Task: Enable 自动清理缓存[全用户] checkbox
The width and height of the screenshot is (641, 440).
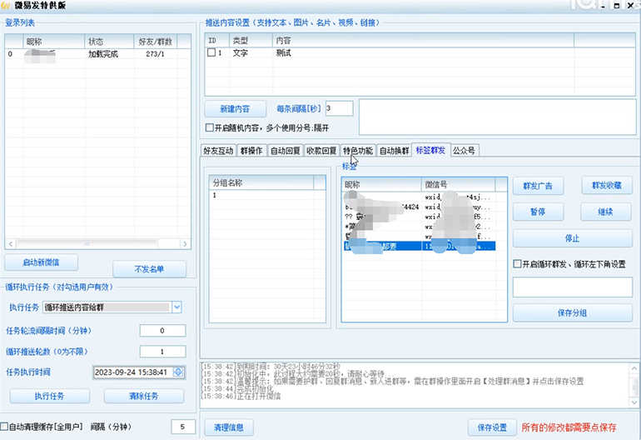Action: [5, 426]
